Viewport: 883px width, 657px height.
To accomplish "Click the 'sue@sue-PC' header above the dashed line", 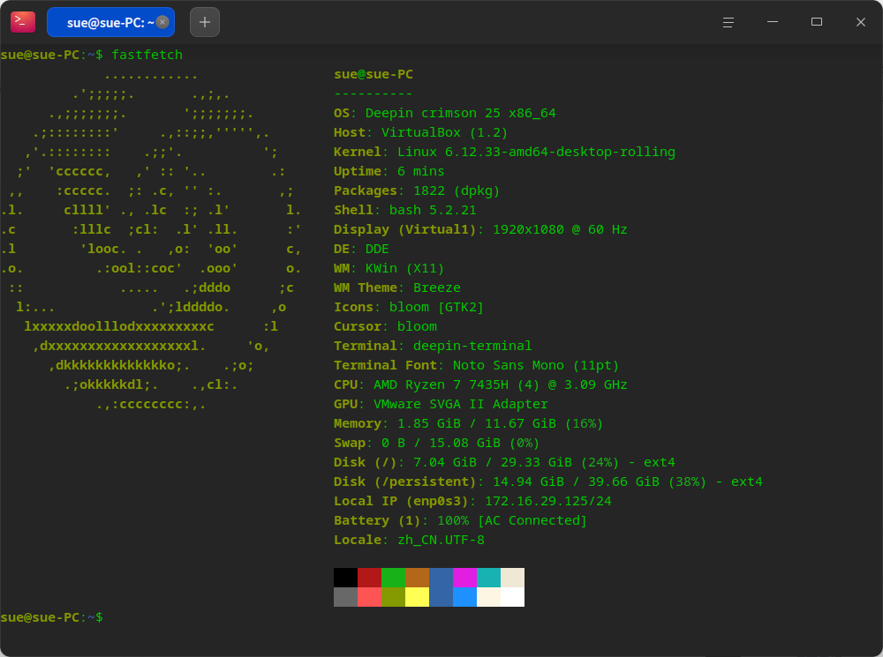I will 374,74.
